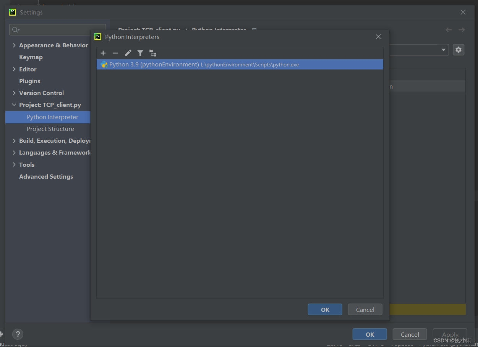The image size is (478, 347).
Task: Filter interpreters using the funnel icon
Action: click(x=140, y=53)
